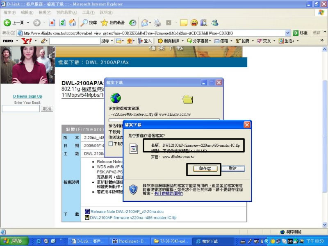
Task: Click the 取消 button beside email field
Action: click(x=47, y=109)
